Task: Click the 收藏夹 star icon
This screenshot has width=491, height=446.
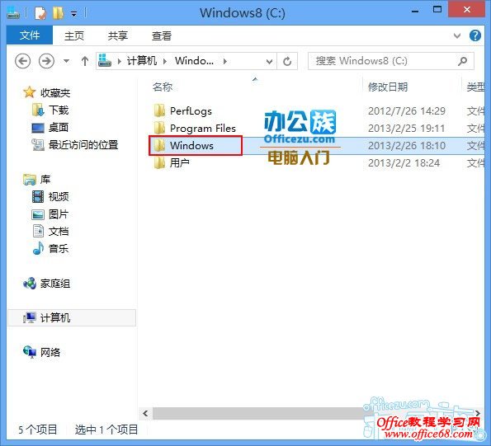Action: (x=29, y=92)
